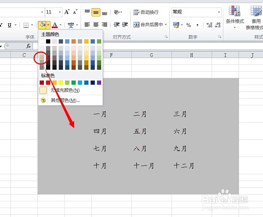Click 合并后居中 merge and center
This screenshot has width=263, height=217.
(148, 25)
